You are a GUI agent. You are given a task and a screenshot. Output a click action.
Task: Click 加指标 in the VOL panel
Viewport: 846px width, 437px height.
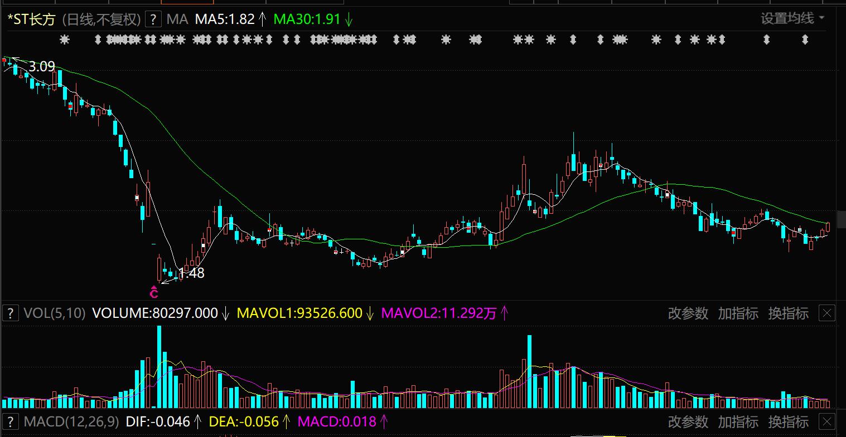click(738, 313)
